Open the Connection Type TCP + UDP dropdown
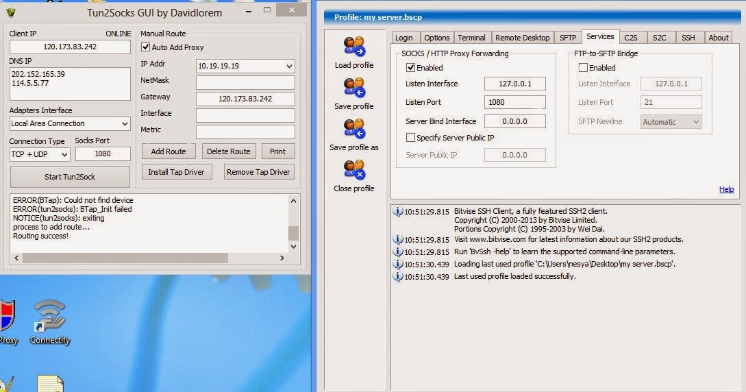This screenshot has height=392, width=746. [x=64, y=154]
